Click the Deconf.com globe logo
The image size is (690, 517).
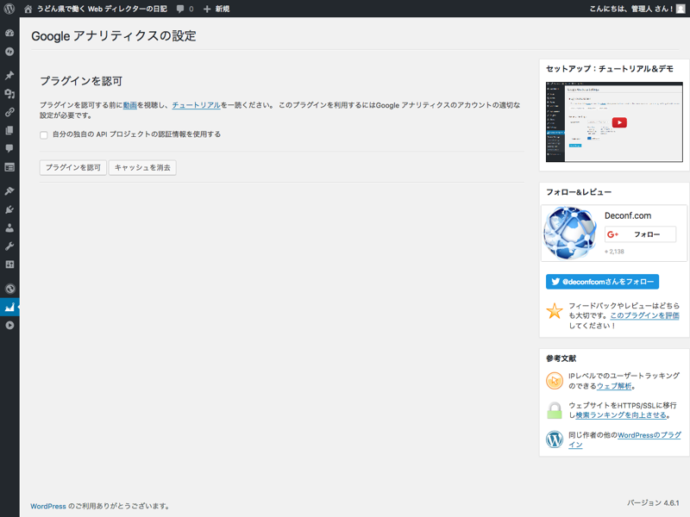pyautogui.click(x=570, y=233)
